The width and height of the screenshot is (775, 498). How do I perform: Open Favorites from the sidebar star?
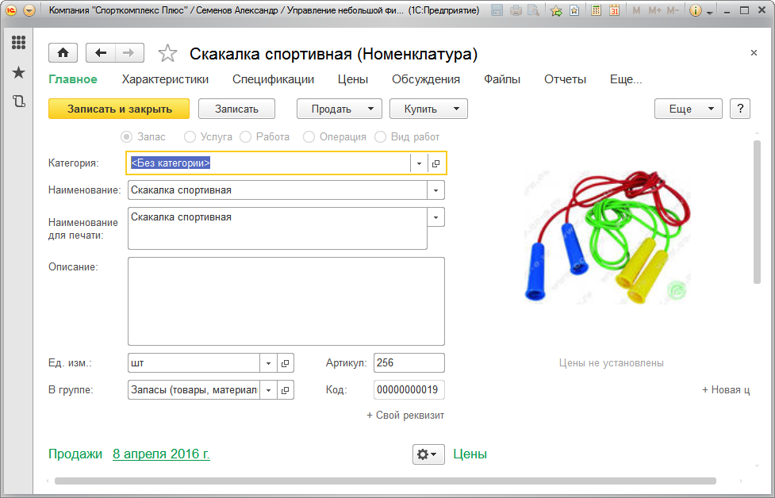[18, 73]
